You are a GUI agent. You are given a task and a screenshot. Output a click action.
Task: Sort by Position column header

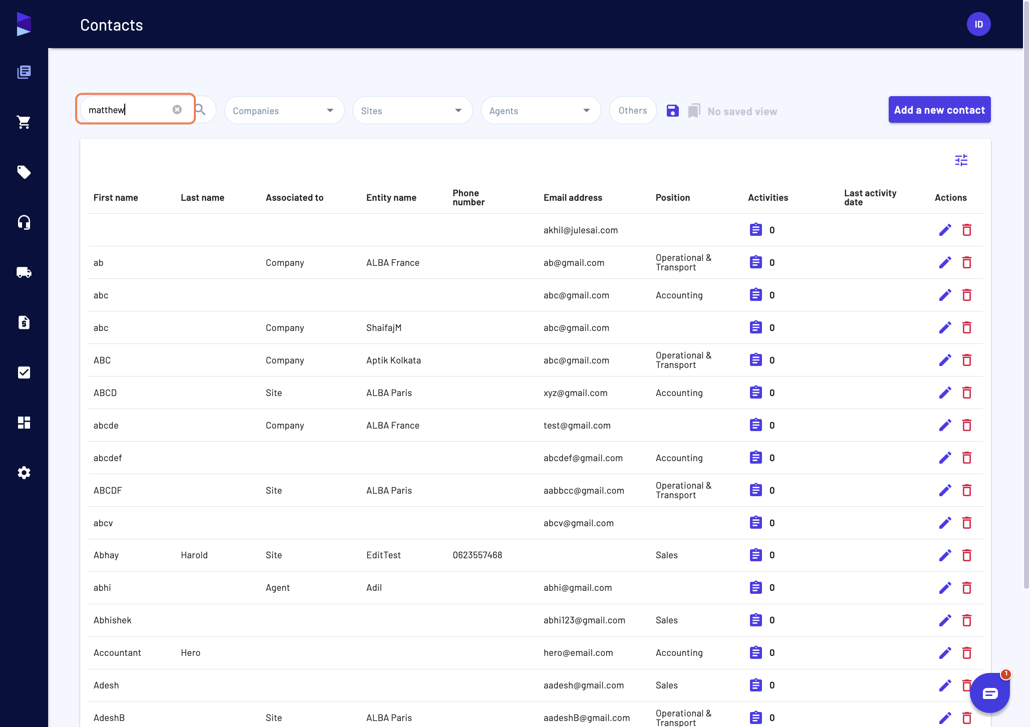click(x=673, y=198)
